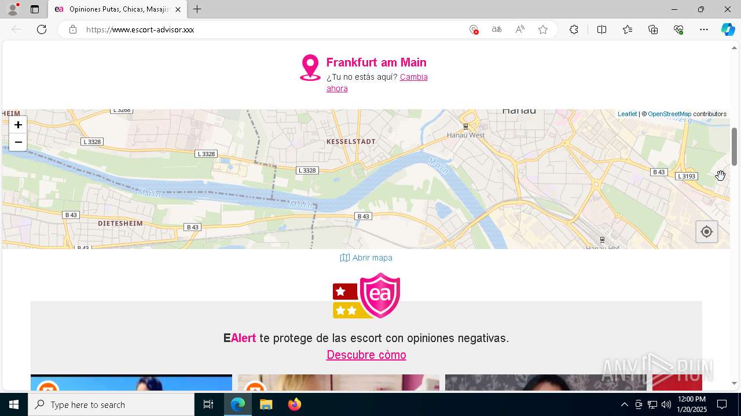The image size is (741, 416).
Task: Open the Abrir mapa link
Action: pos(366,258)
